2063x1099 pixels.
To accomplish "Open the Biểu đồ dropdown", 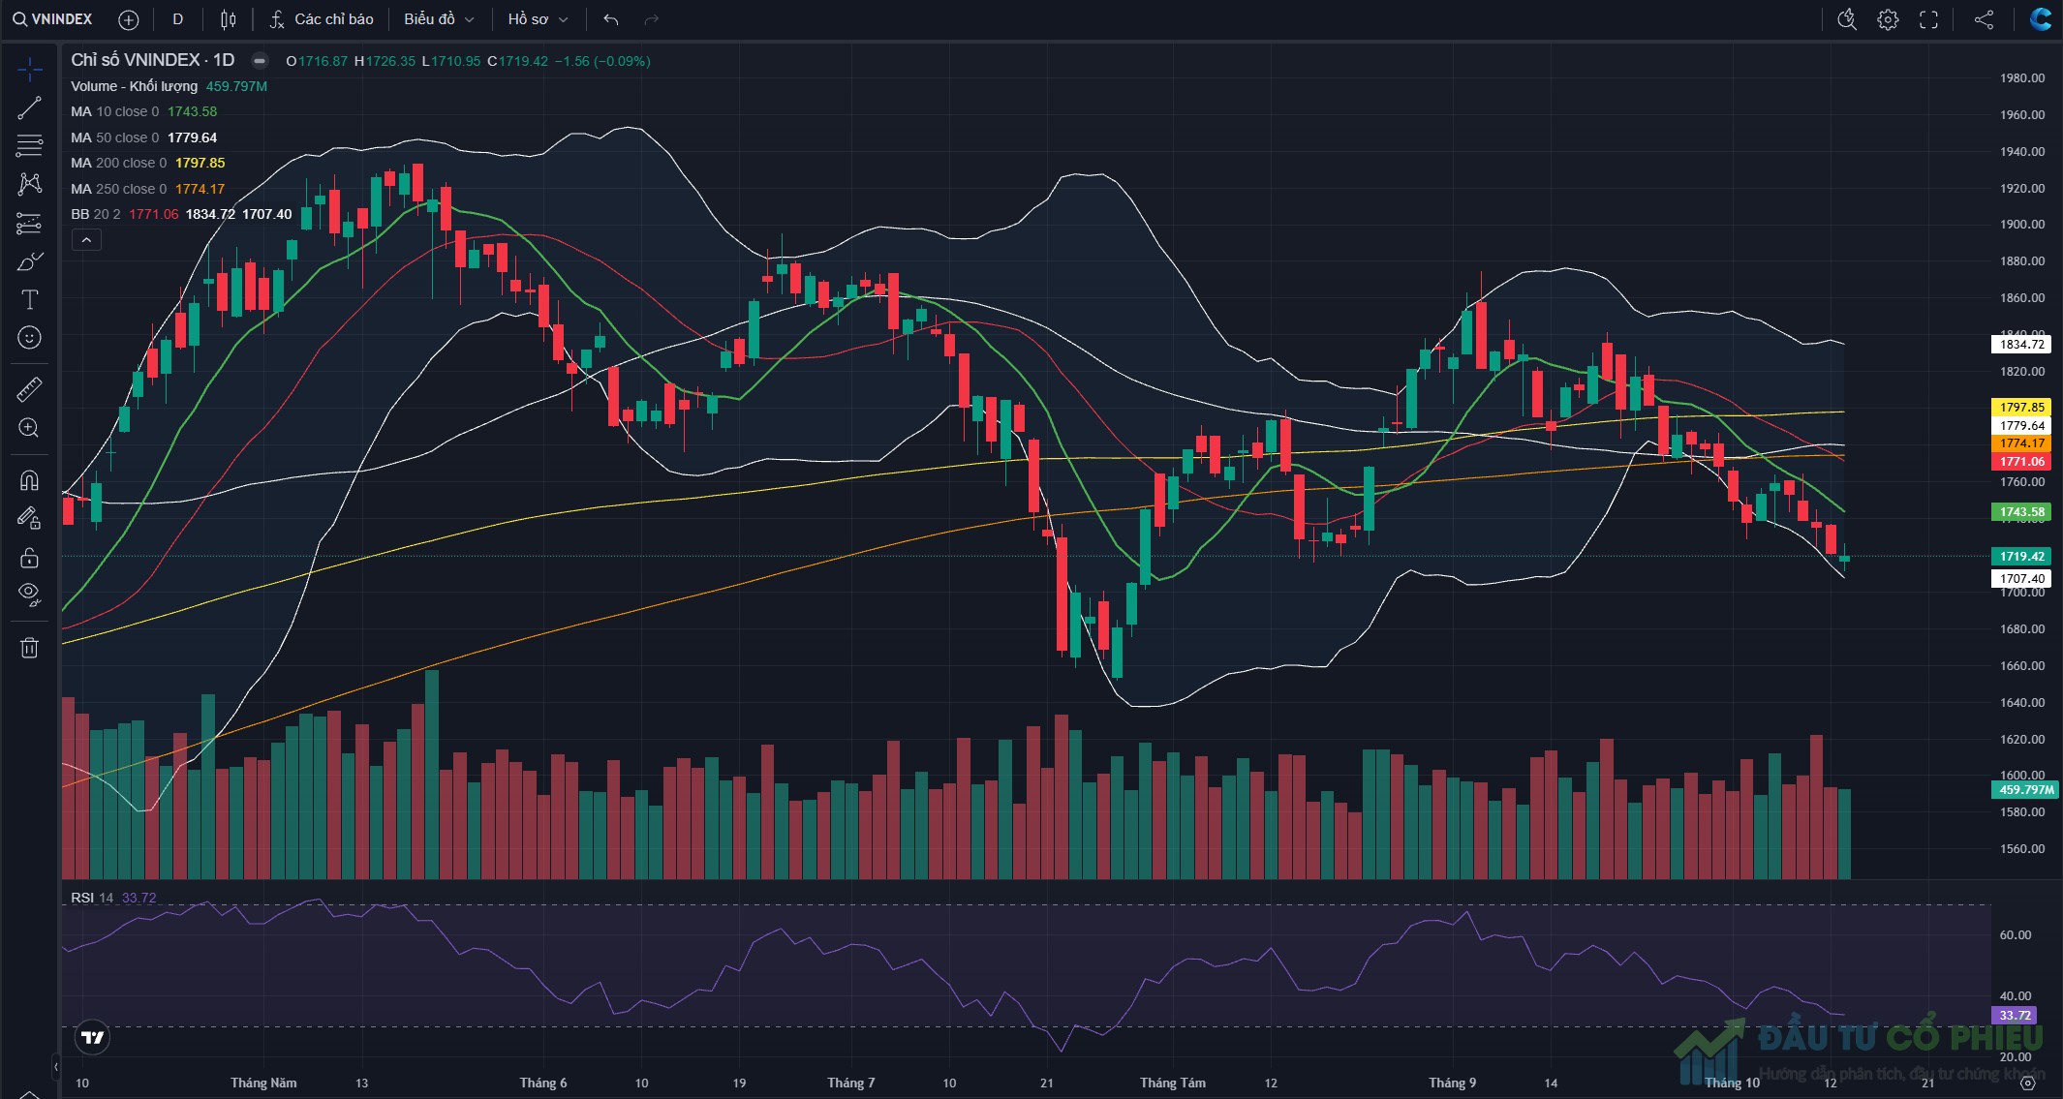I will [x=439, y=19].
